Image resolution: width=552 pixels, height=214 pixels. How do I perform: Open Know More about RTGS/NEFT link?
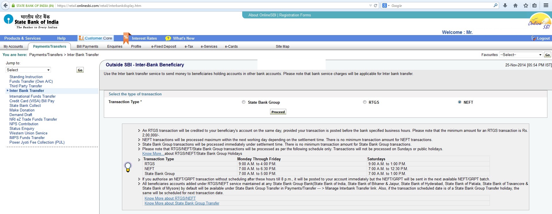point(170,198)
